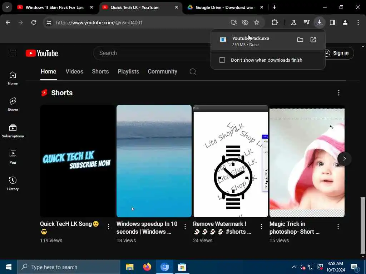
Task: Open the Extensions puzzle icon
Action: point(275,22)
